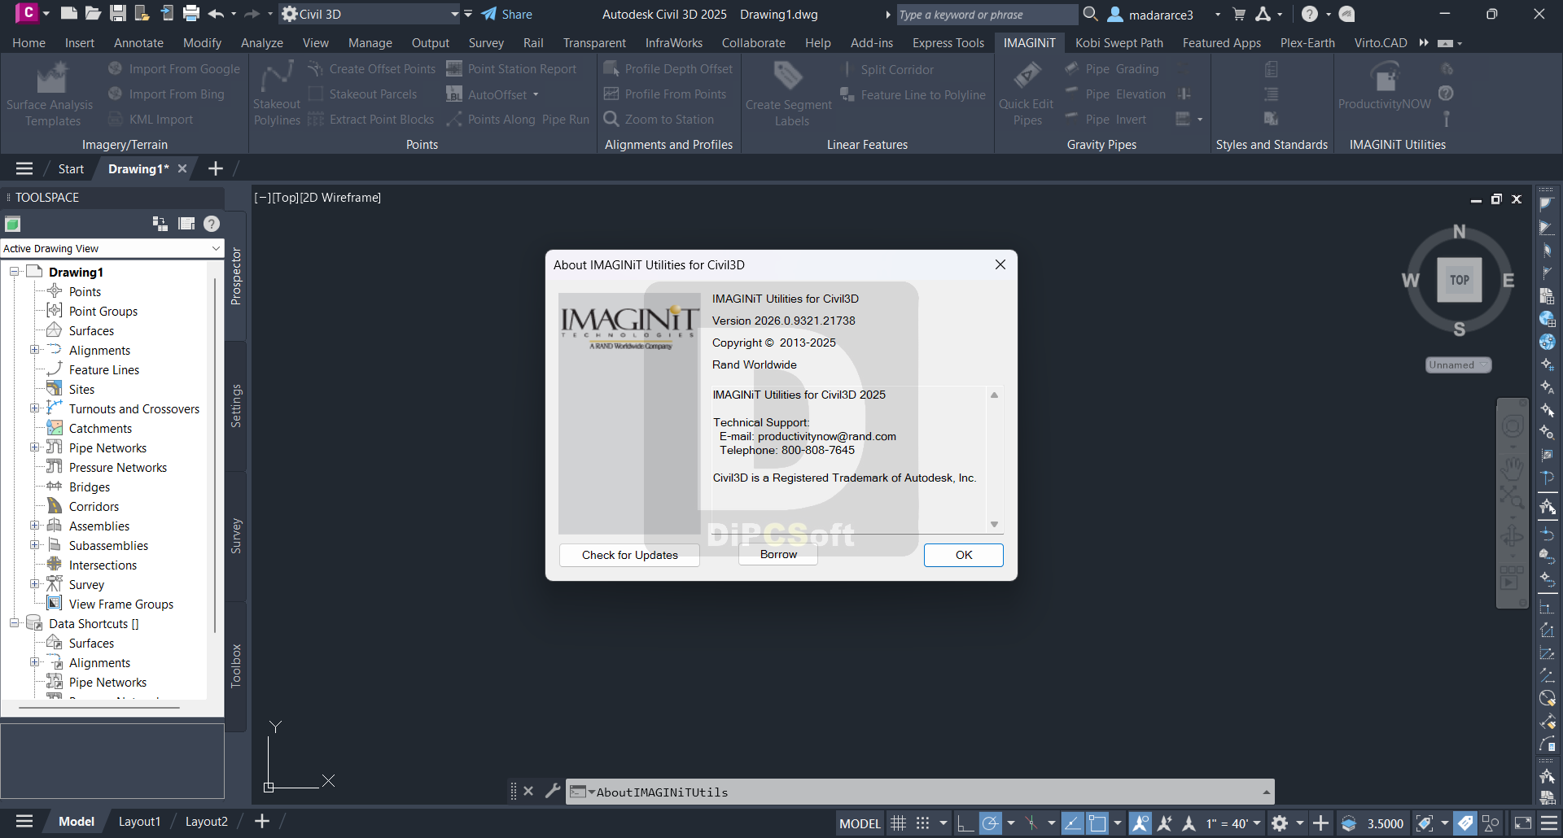Viewport: 1563px width, 838px height.
Task: Click the Undo arrow icon
Action: pyautogui.click(x=216, y=14)
